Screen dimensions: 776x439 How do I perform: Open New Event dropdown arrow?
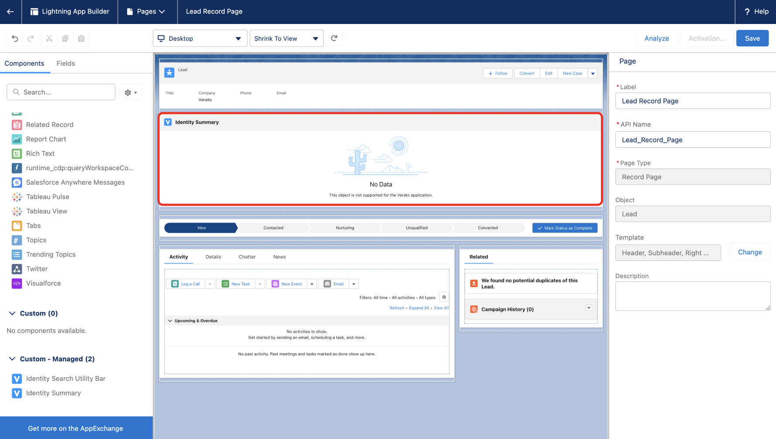point(312,284)
